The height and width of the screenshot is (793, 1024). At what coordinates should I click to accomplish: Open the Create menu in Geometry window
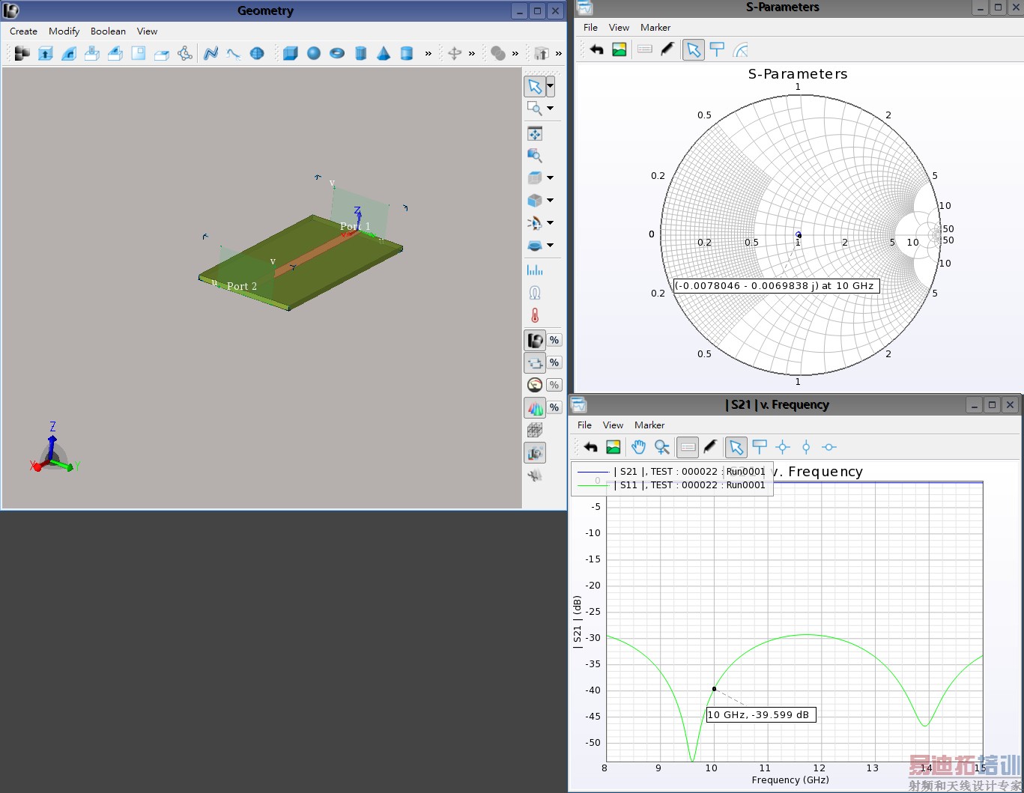point(23,31)
